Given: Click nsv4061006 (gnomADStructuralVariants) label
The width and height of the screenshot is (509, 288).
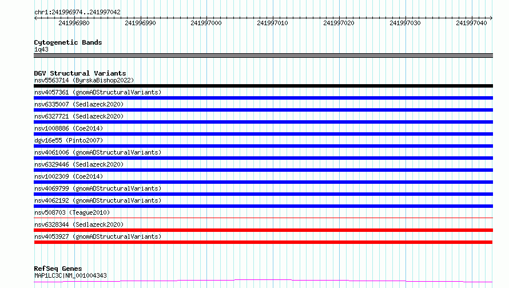Looking at the screenshot, I should tap(98, 152).
